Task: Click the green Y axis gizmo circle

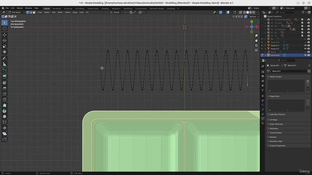Action: (252, 21)
